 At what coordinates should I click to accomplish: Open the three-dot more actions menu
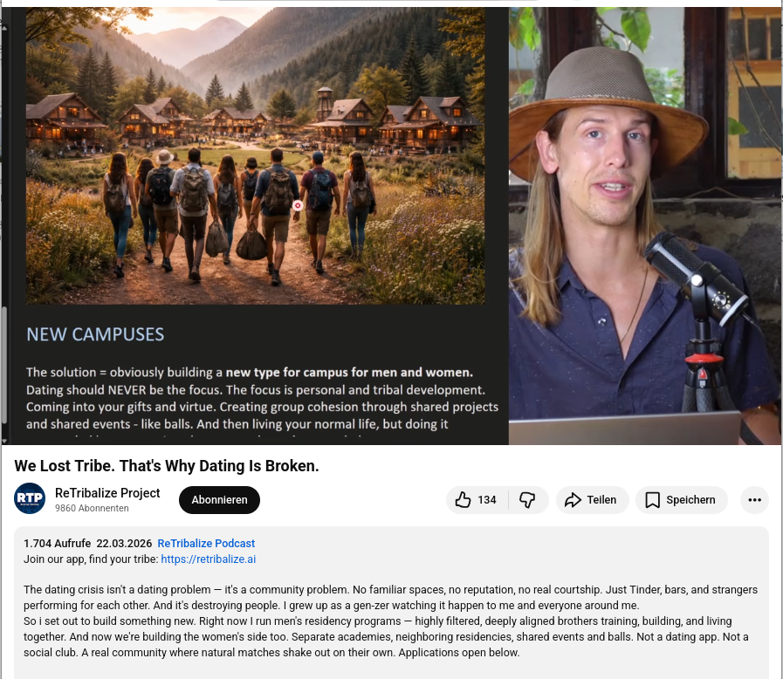tap(754, 500)
